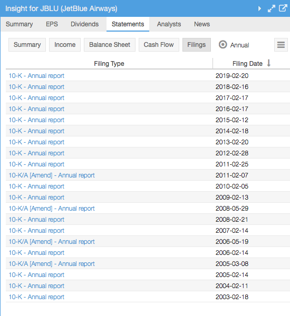The image size is (290, 316).
Task: Open 10-K filed 2007-02-14
Action: pyautogui.click(x=36, y=231)
